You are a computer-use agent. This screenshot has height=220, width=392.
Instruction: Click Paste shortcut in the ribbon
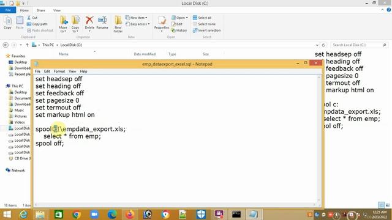tap(40, 30)
